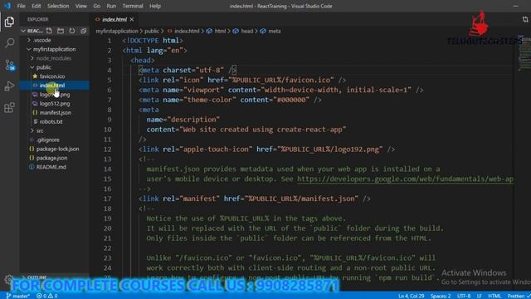Click the public breadcrumb segment
Viewport: 531px width, 299px height.
[152, 32]
